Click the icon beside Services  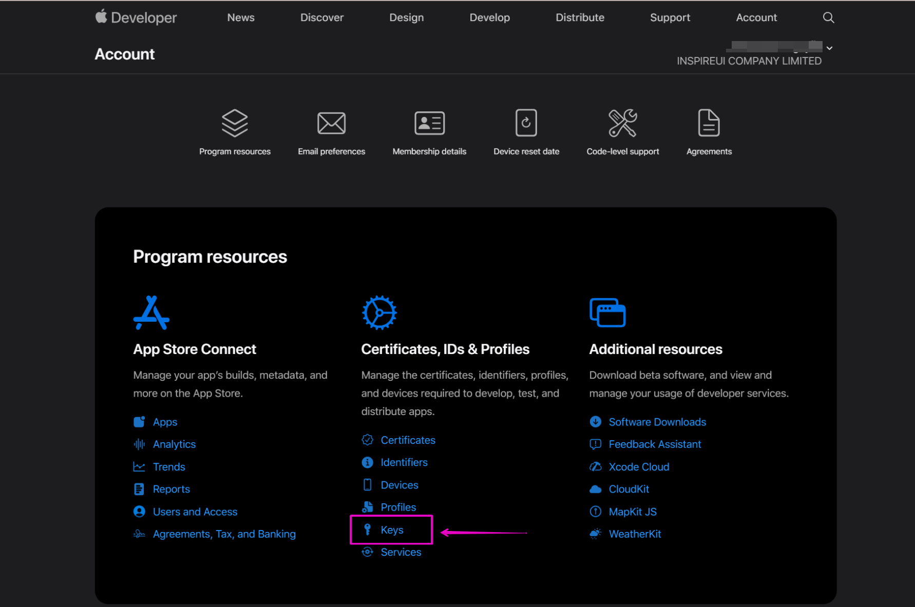point(367,552)
